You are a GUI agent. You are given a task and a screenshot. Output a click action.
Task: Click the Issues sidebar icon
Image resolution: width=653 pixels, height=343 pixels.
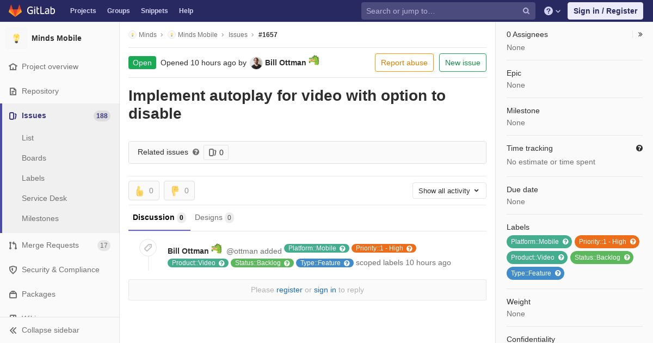tap(13, 115)
